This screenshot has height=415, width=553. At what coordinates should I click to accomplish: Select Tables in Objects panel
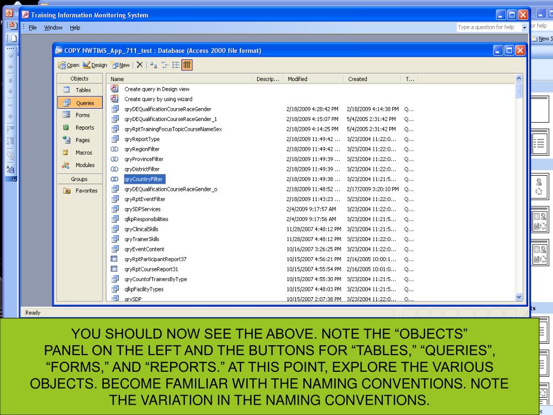click(x=80, y=90)
